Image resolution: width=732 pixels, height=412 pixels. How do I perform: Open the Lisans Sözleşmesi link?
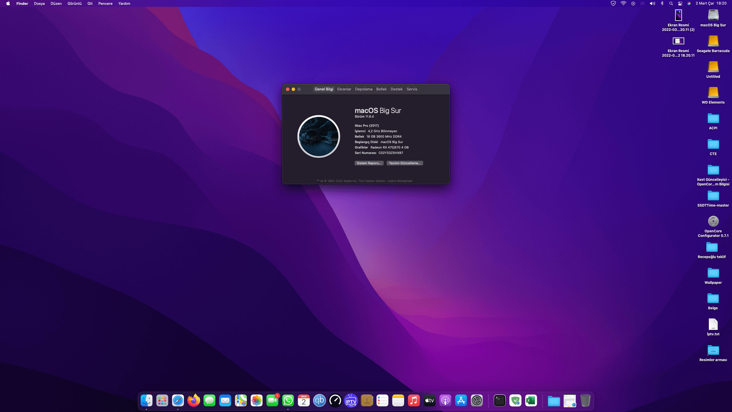pos(400,181)
